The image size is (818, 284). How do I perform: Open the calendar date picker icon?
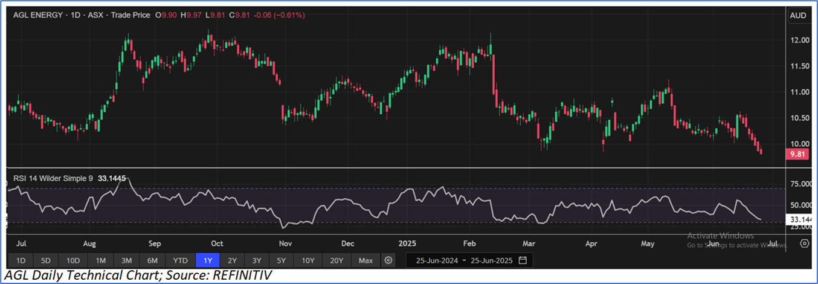pyautogui.click(x=523, y=260)
